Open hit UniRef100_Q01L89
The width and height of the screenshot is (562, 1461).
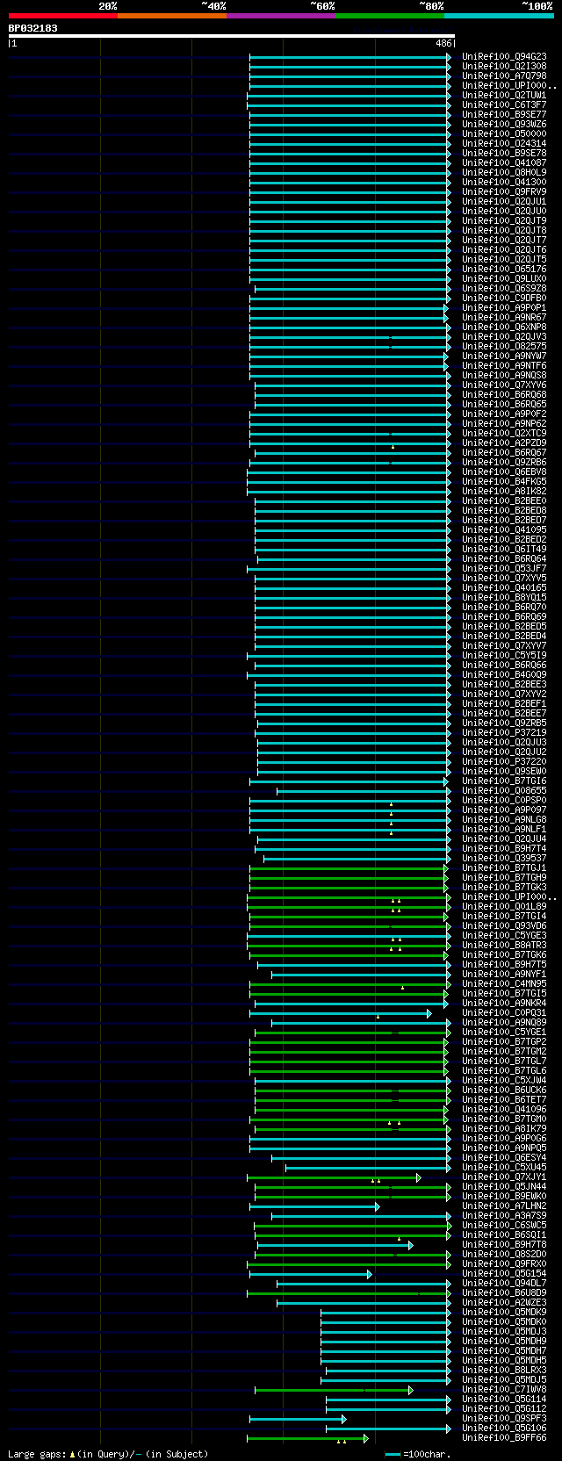[504, 907]
